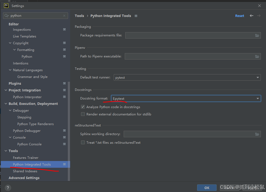This screenshot has width=266, height=192.
Task: Click the settings tree scrollbar
Action: tap(69, 131)
